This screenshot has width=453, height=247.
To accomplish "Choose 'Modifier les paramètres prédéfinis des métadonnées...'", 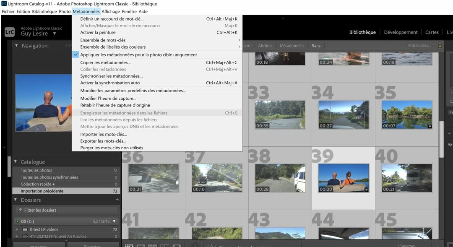I will pos(157,91).
